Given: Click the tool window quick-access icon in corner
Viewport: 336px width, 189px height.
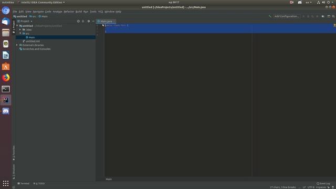Looking at the screenshot, I should coord(14,187).
